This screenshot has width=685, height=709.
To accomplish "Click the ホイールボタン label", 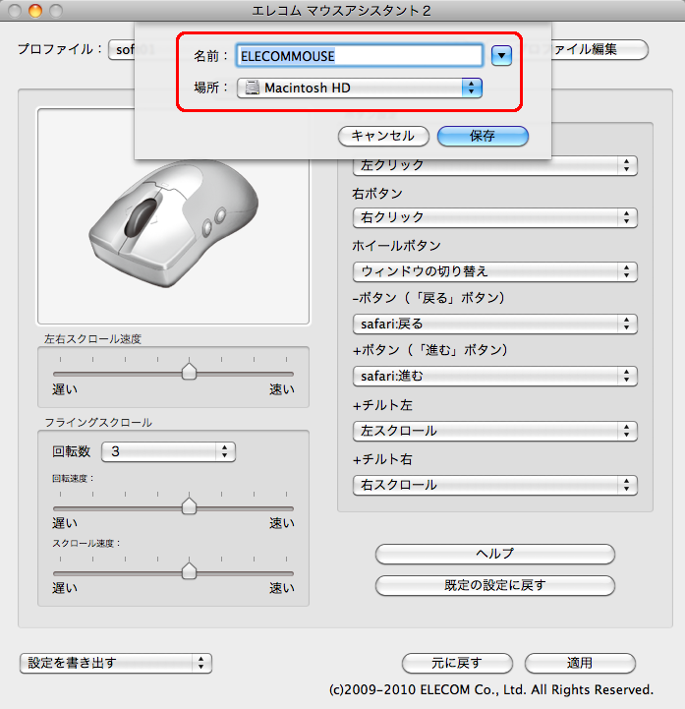I will [396, 246].
